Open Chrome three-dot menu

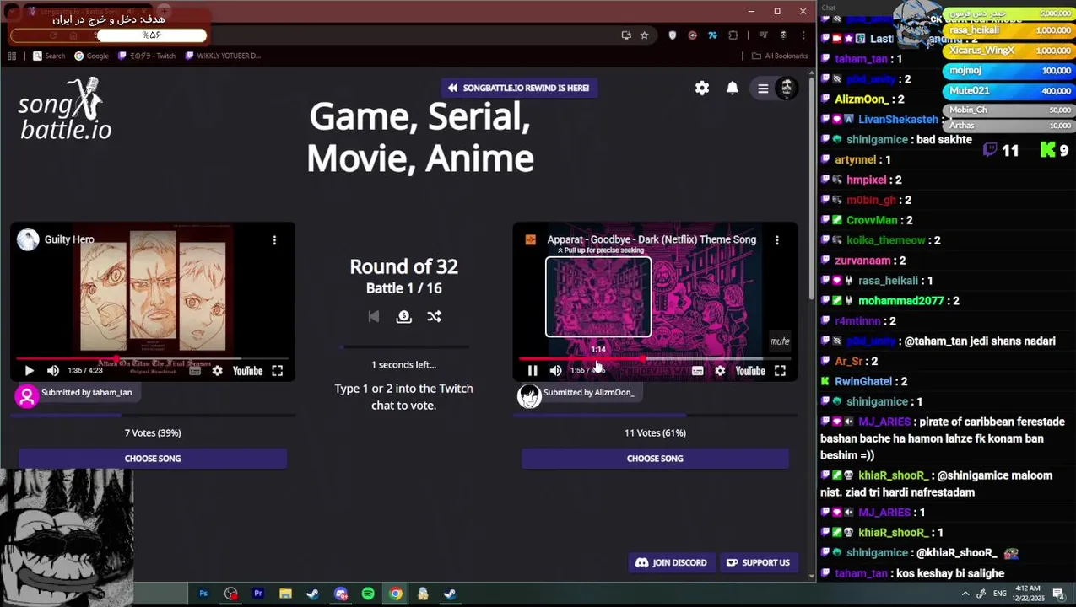point(803,35)
